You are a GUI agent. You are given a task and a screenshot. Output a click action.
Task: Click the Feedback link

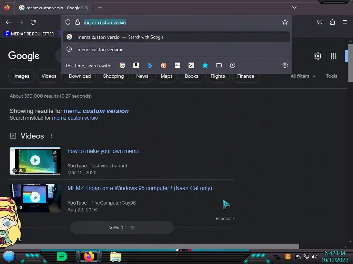[x=225, y=218]
